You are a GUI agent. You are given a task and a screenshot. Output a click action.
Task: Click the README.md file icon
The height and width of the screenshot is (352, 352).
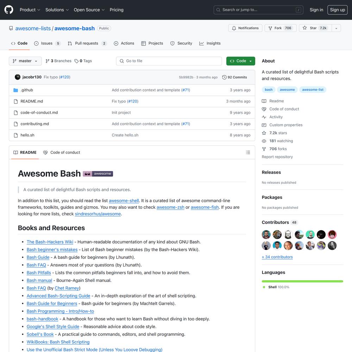tap(16, 101)
